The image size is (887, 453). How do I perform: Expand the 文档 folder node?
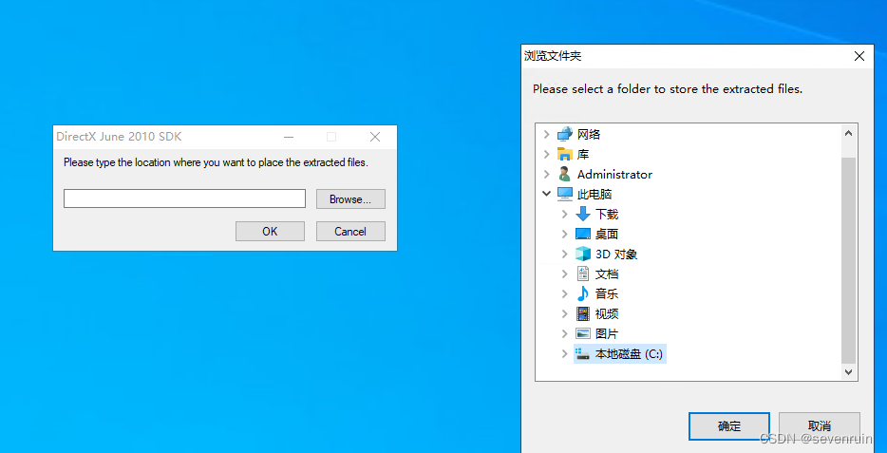[x=564, y=274]
